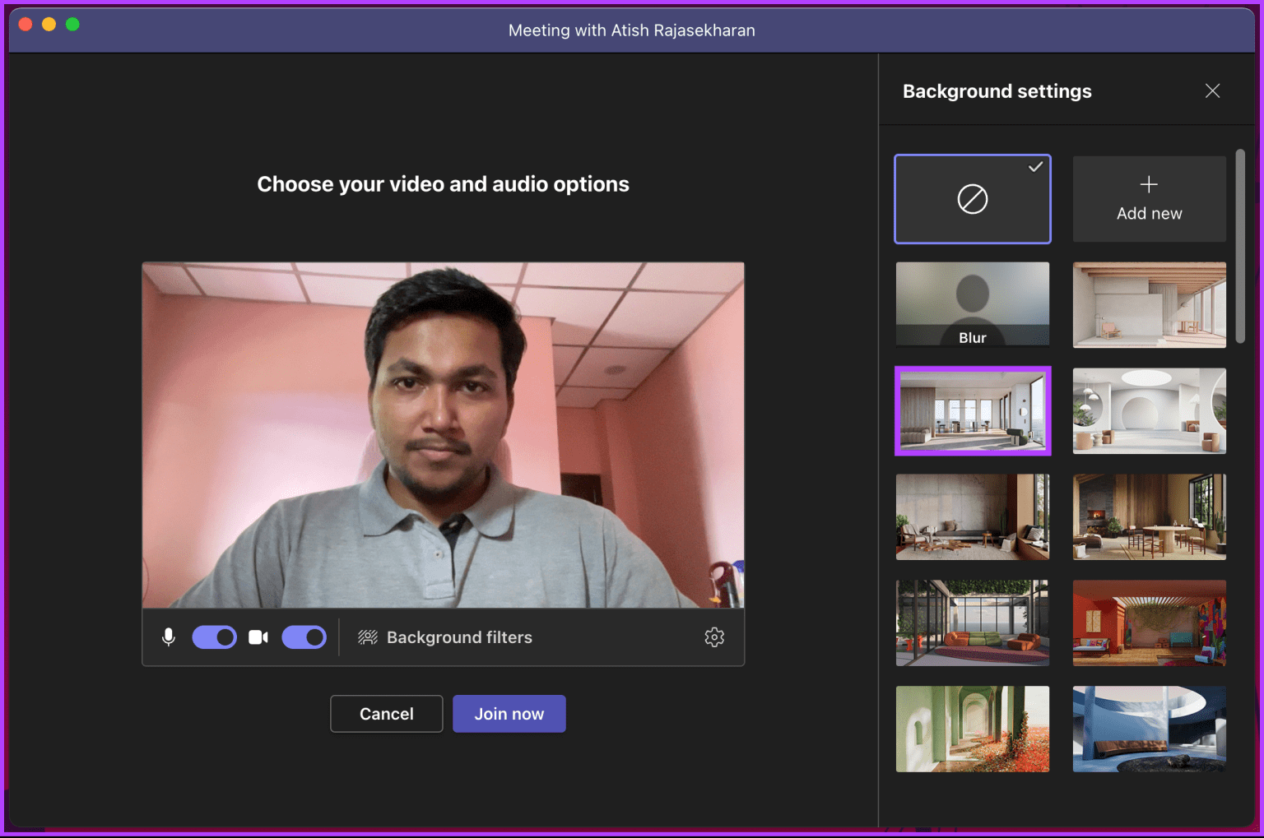Click the Cancel button
This screenshot has height=838, width=1264.
386,713
